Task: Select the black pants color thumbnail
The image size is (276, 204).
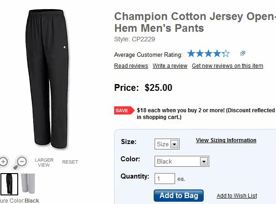Action: tap(9, 184)
